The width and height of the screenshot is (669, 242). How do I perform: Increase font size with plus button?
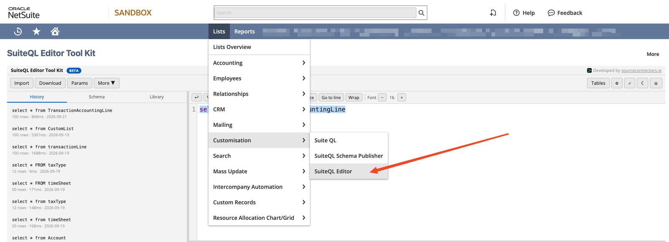401,98
